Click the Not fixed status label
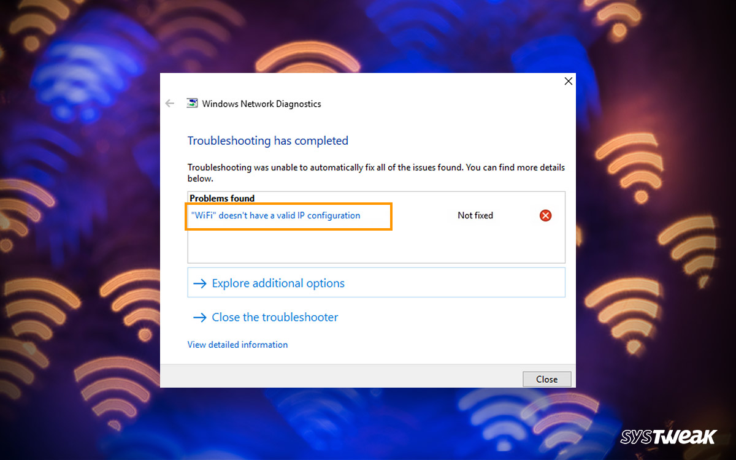Screen dimensions: 736x460 pos(475,215)
